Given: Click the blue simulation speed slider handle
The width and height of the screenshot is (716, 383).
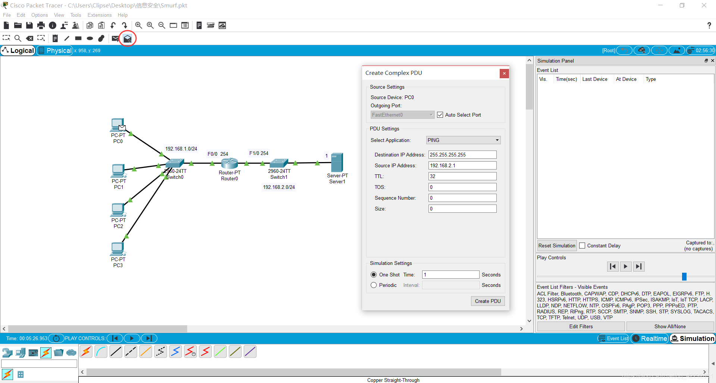Looking at the screenshot, I should pos(684,276).
